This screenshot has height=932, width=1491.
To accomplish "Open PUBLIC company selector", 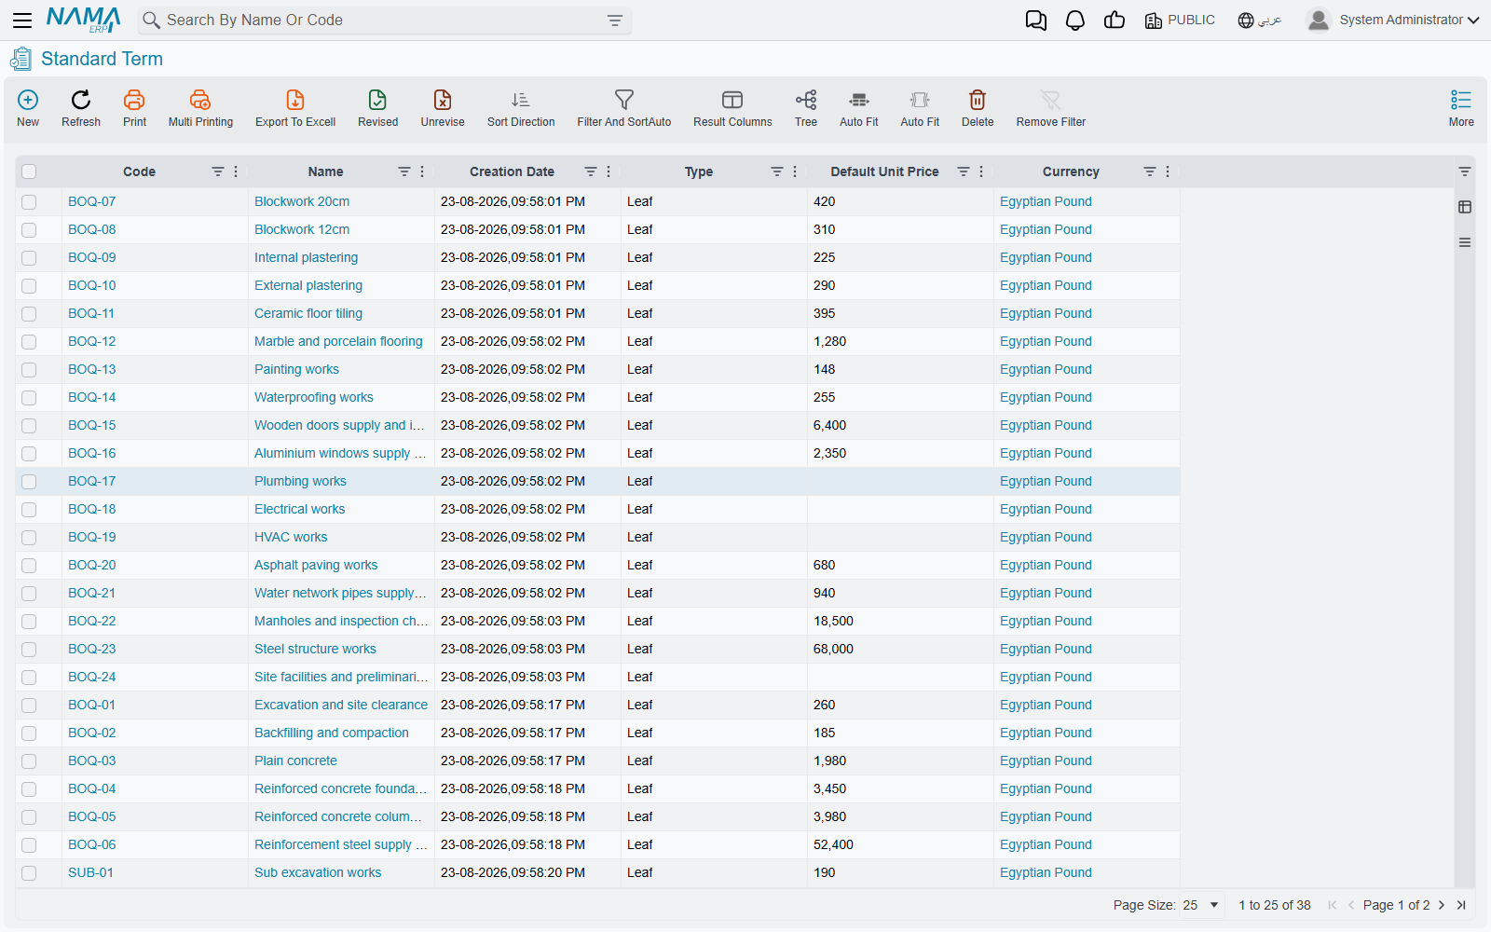I will click(x=1180, y=21).
